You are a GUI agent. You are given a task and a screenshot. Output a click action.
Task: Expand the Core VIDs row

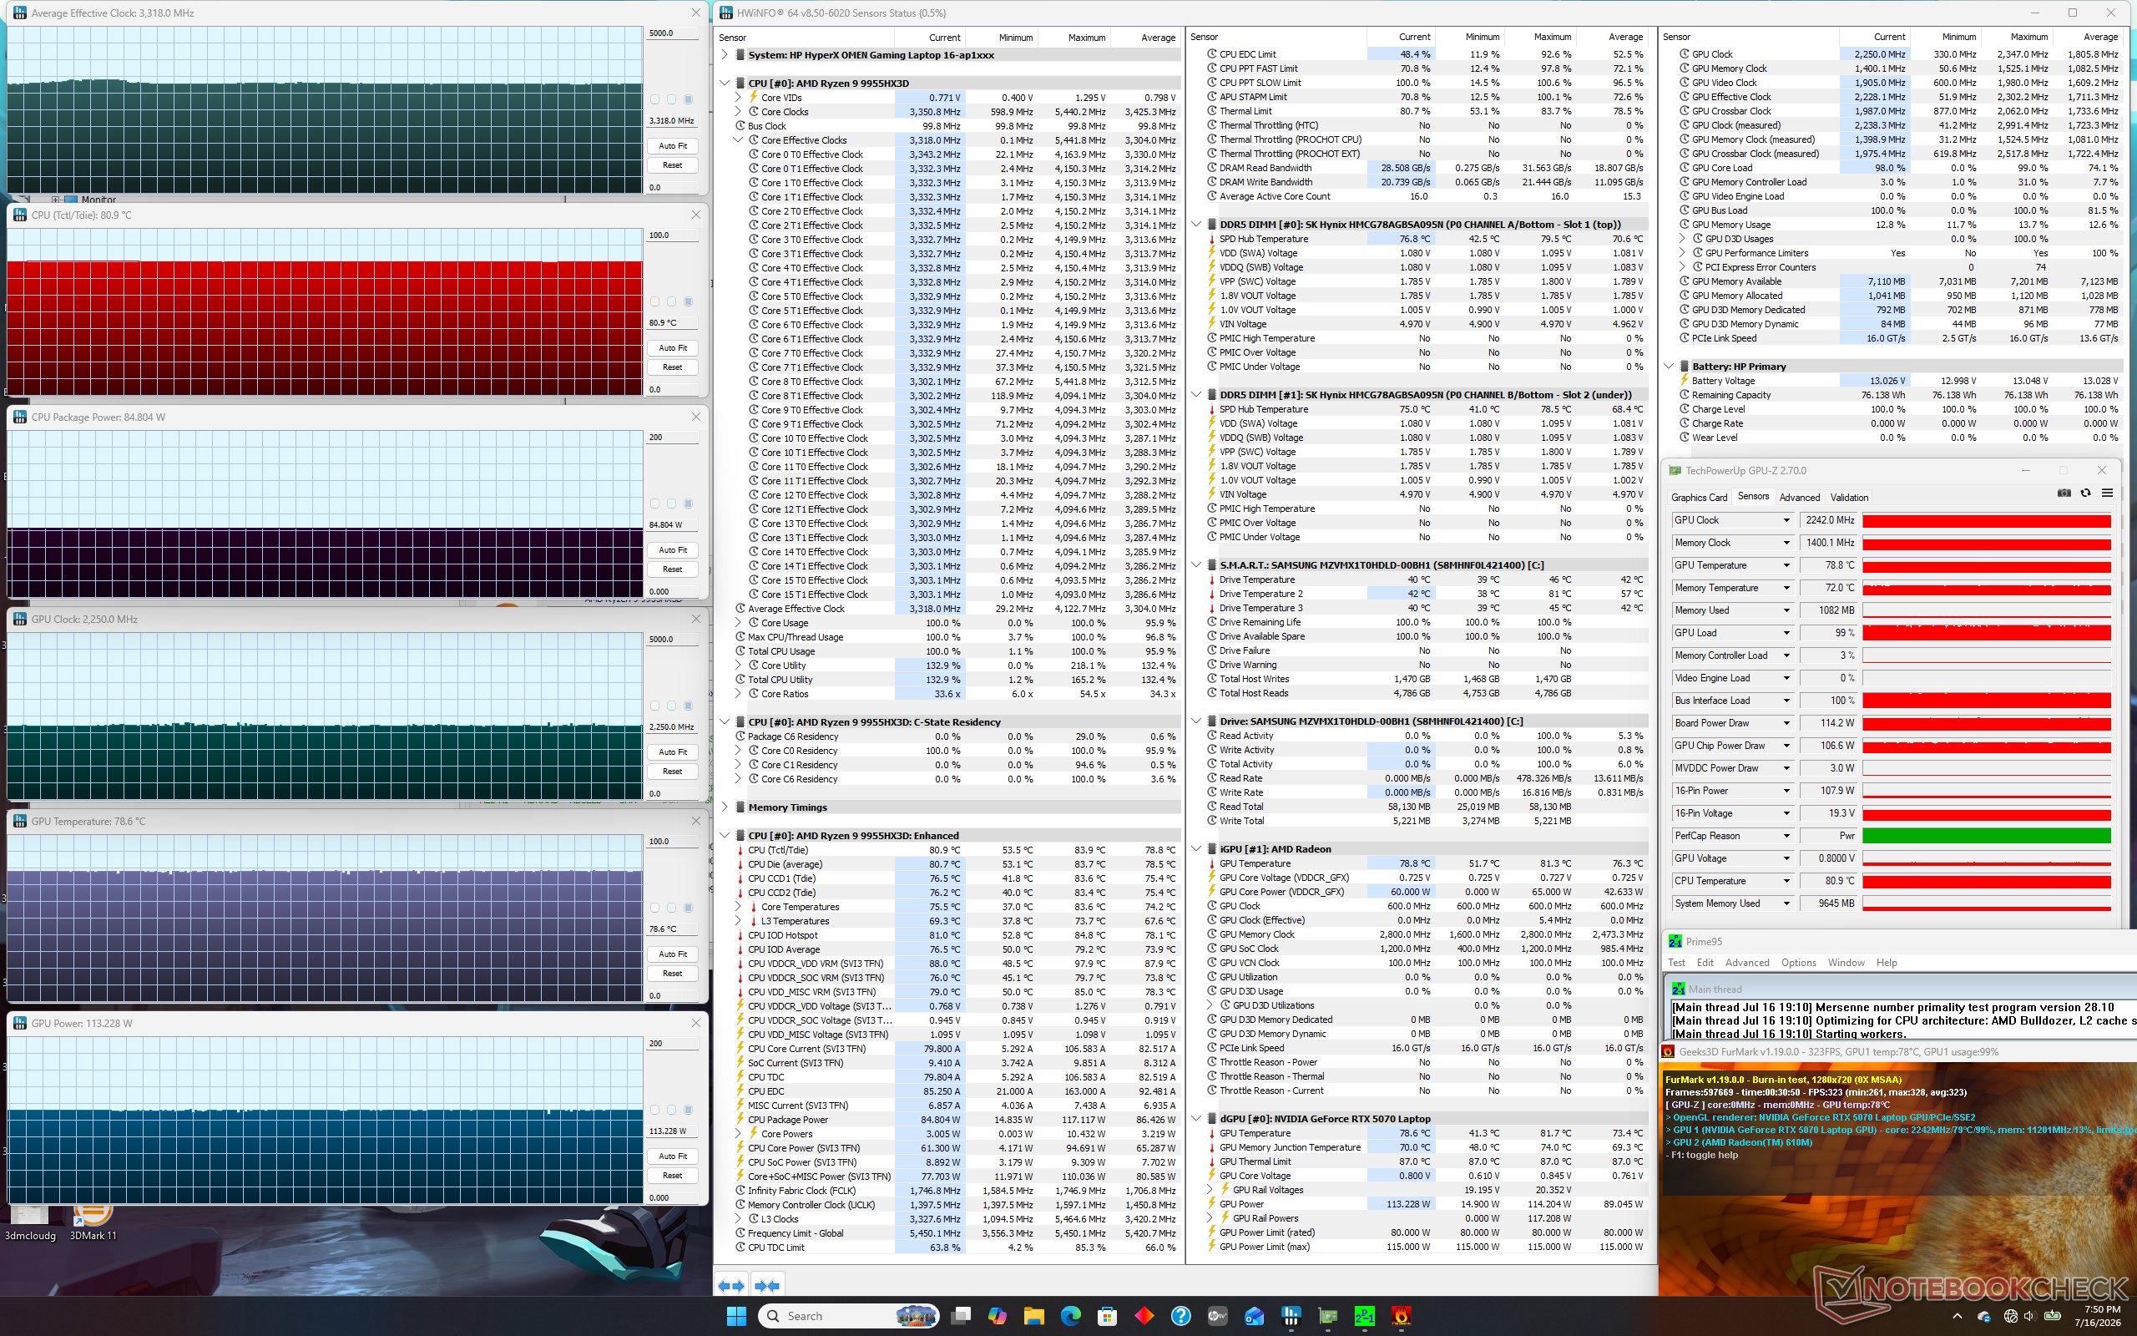pos(738,97)
